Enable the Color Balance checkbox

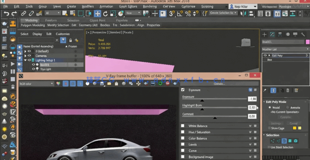click(x=183, y=138)
